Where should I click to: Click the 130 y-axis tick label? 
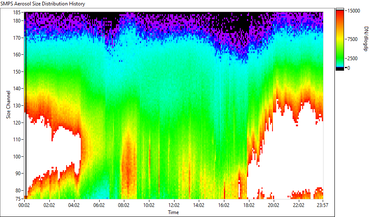pyautogui.click(x=16, y=105)
